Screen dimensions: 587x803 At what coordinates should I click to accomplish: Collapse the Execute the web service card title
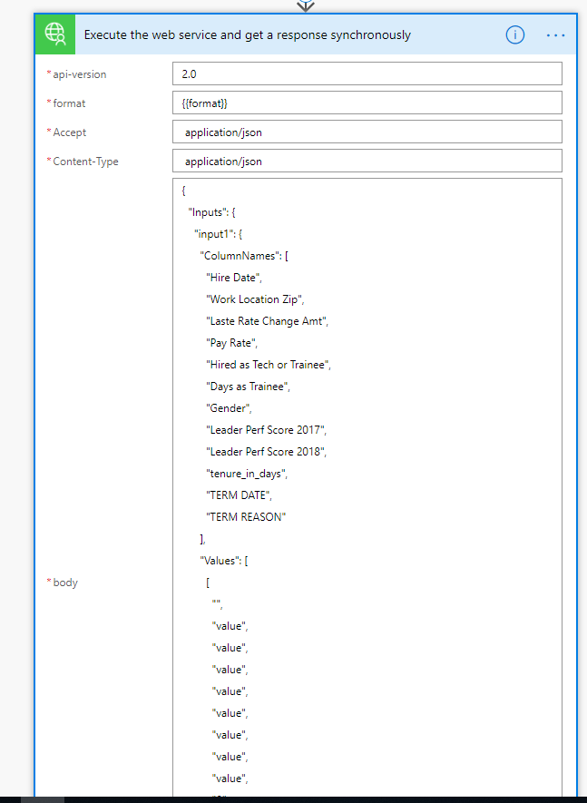247,35
